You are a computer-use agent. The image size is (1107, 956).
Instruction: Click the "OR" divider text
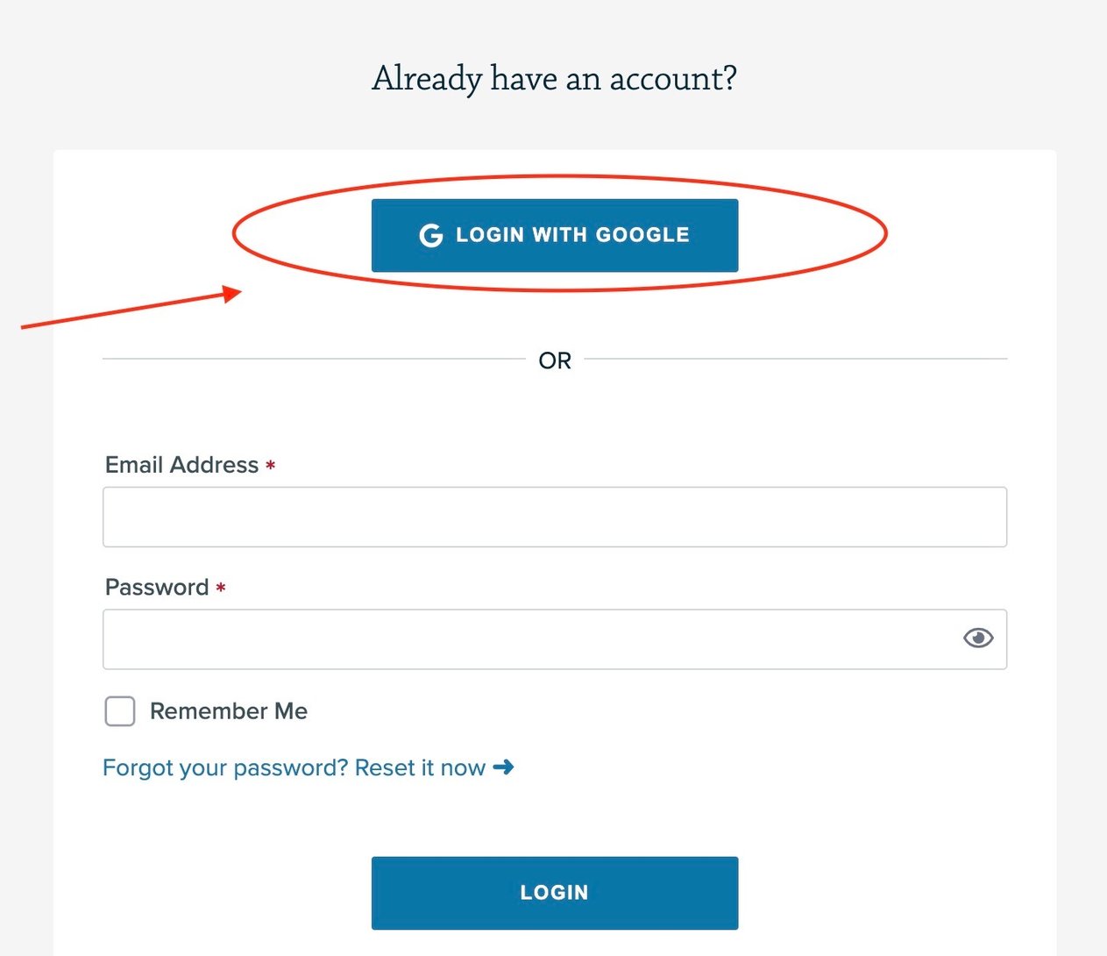[554, 360]
